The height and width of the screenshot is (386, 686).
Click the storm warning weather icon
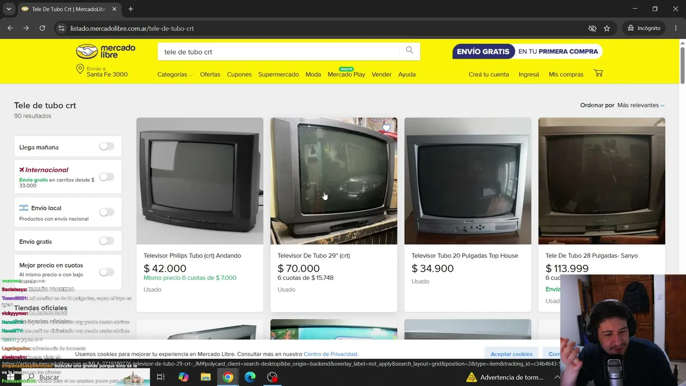(x=472, y=377)
